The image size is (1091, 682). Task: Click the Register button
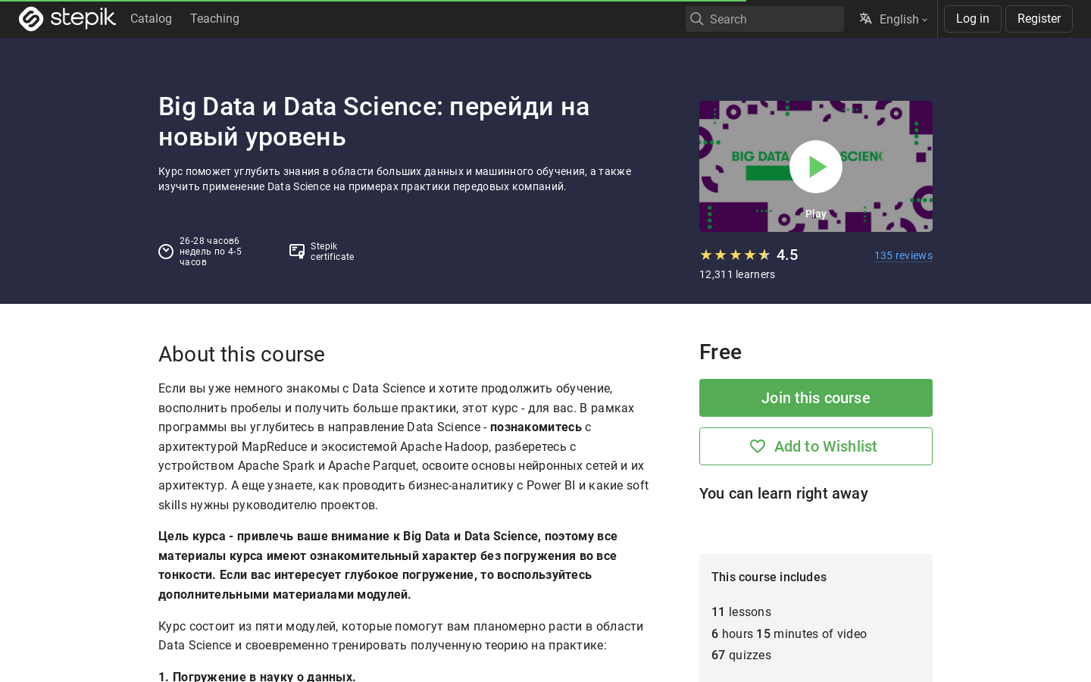(x=1039, y=19)
